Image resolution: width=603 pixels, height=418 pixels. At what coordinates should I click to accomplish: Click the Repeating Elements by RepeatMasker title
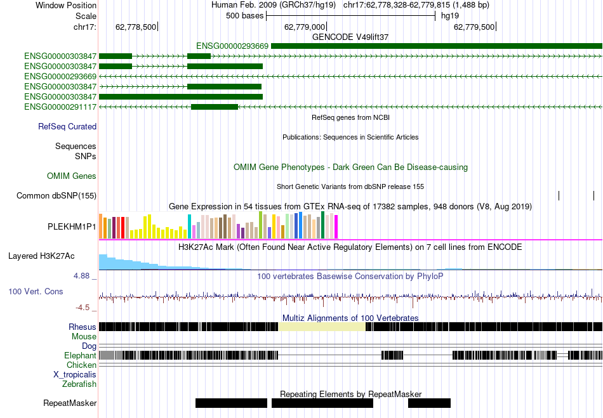coord(350,394)
